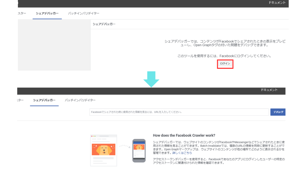Click the phone mockup illustration

point(139,151)
